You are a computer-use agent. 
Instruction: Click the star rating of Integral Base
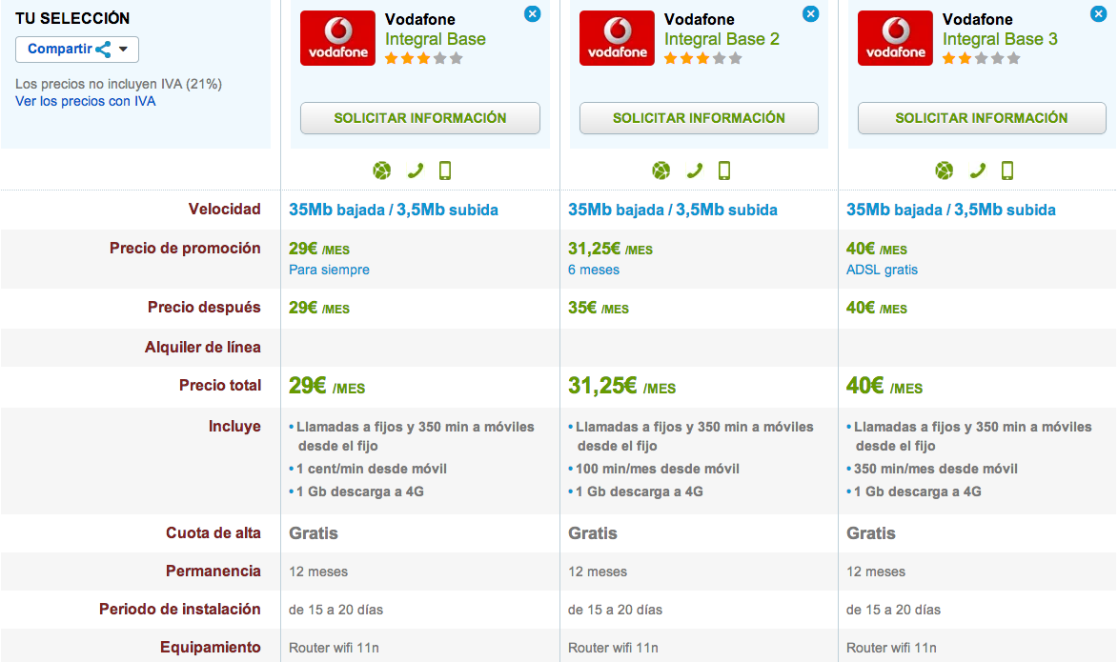click(423, 58)
